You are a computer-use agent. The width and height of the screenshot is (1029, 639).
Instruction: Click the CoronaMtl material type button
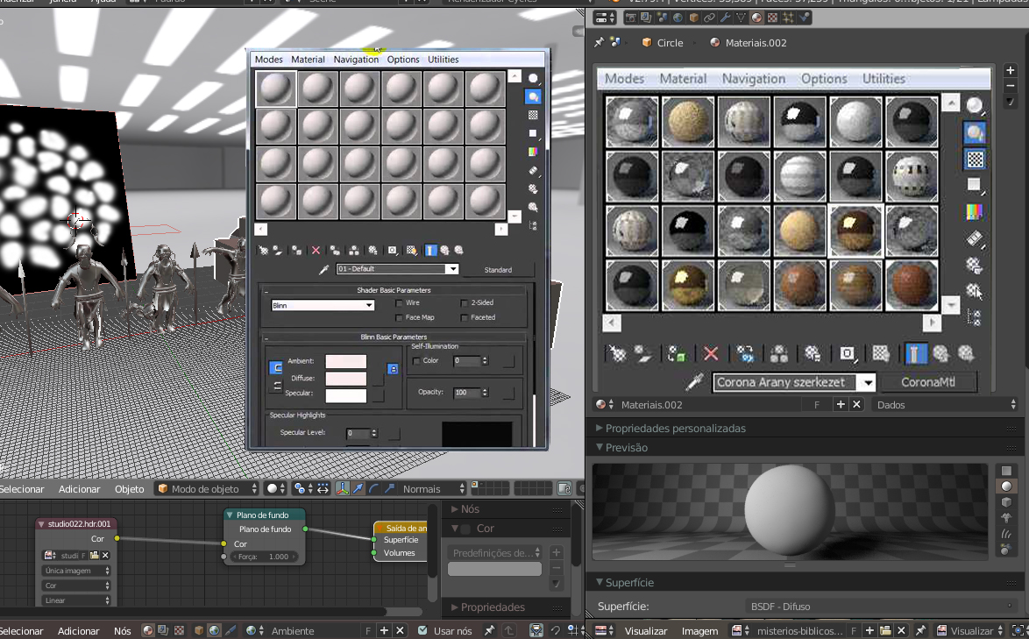coord(928,382)
